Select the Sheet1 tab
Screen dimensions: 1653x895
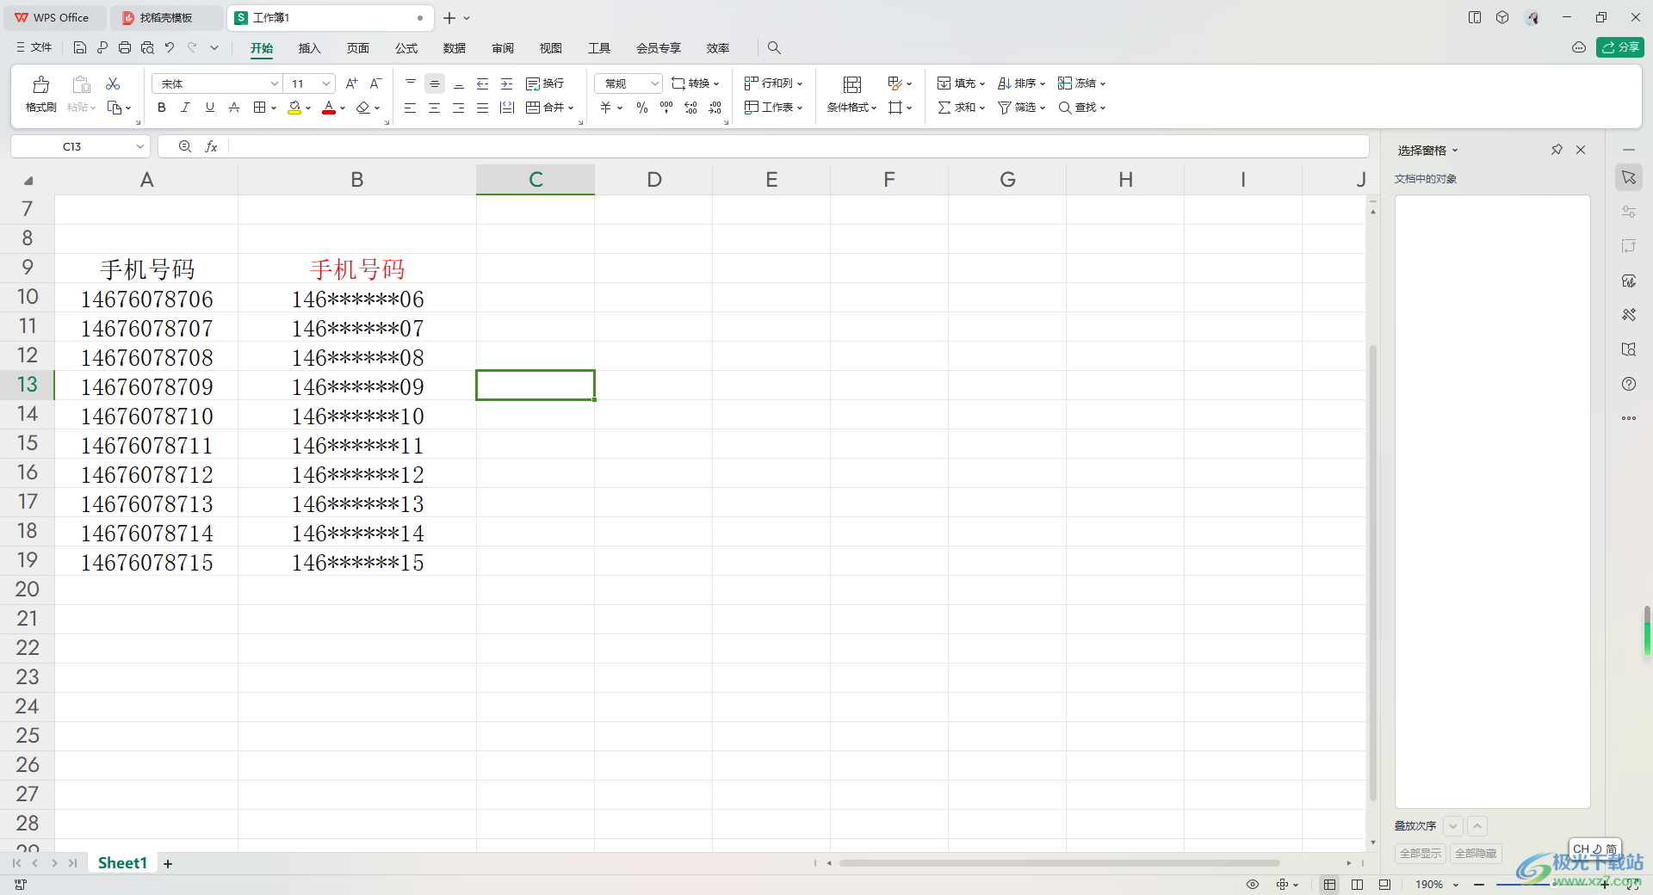click(122, 863)
